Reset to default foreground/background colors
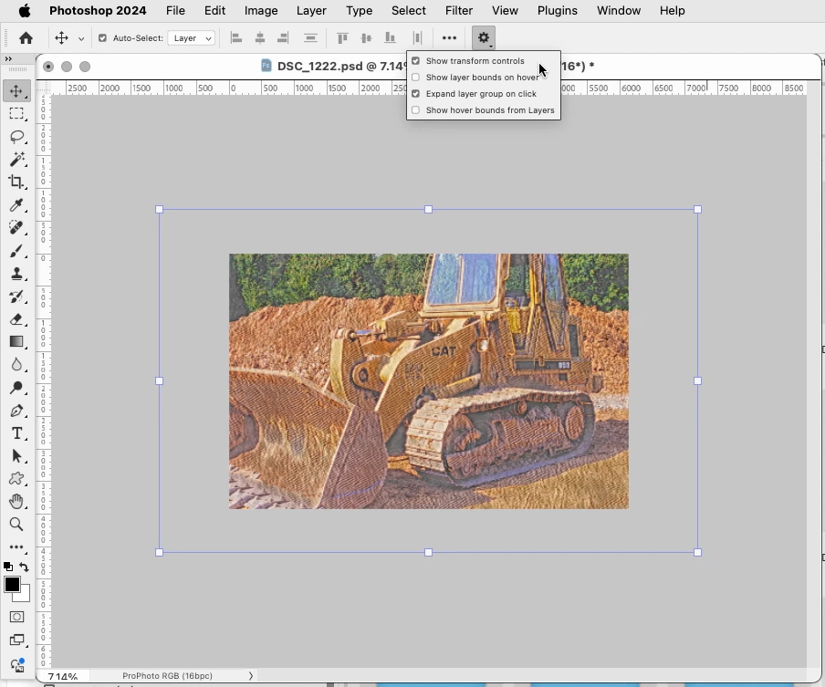 coord(8,567)
